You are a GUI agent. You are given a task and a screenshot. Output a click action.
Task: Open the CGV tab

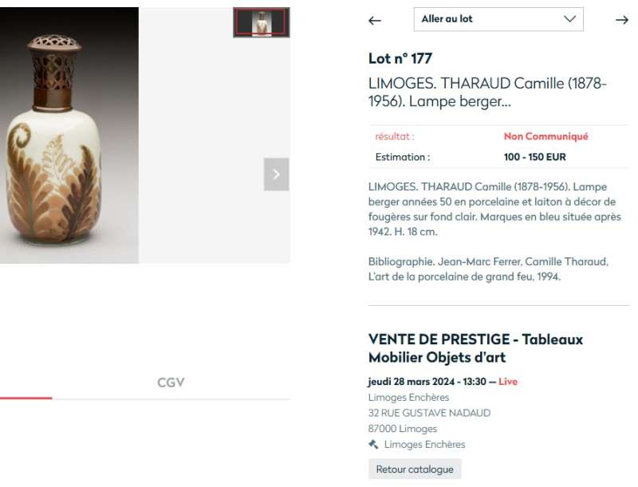pos(171,383)
